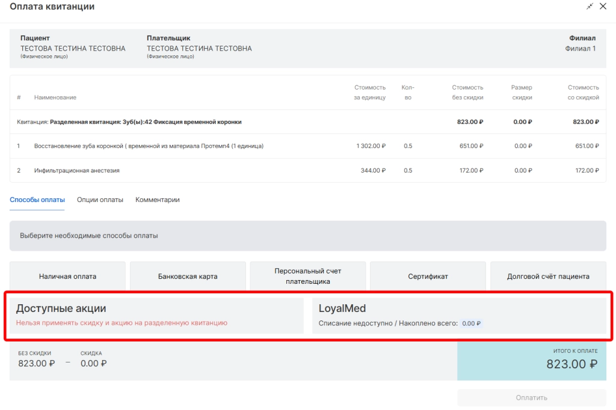Select the Способы оплаты tab
Viewport: 616px width, 410px height.
pyautogui.click(x=37, y=200)
